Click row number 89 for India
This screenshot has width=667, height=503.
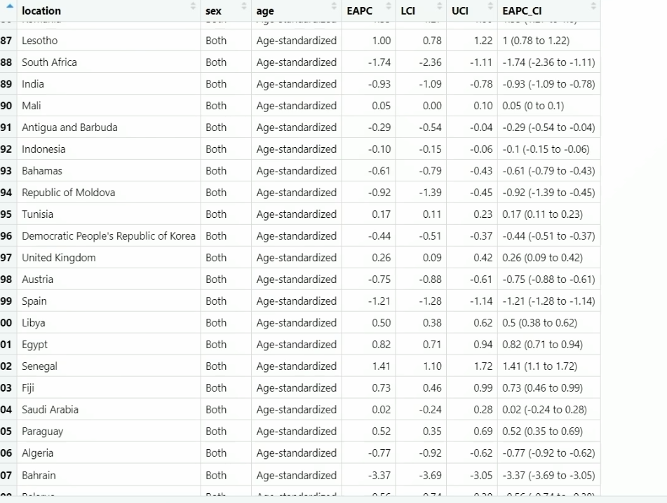[6, 84]
